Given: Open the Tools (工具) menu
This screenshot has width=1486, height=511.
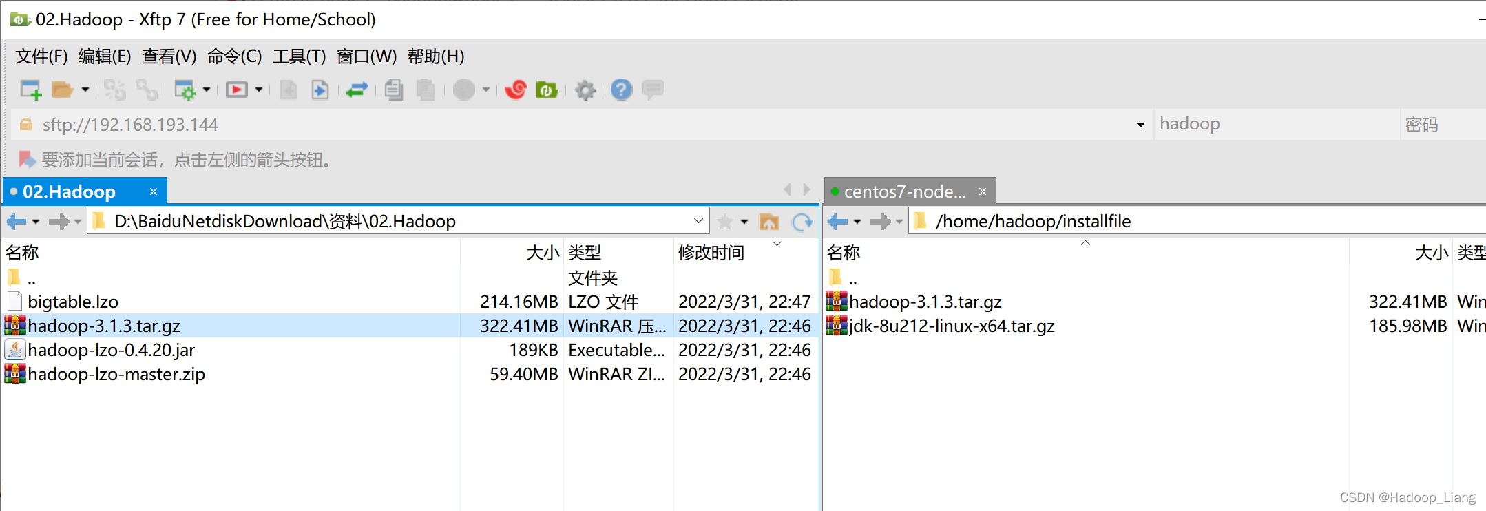Looking at the screenshot, I should click(300, 56).
